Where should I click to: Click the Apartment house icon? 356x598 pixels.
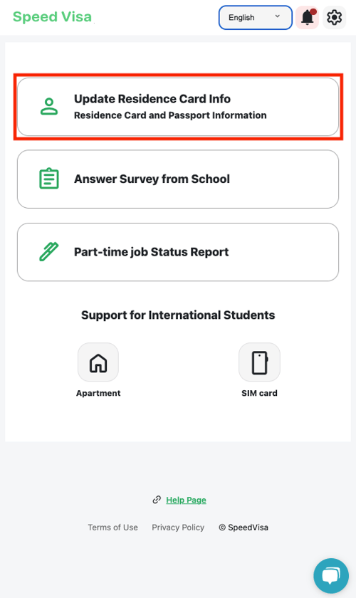point(98,362)
